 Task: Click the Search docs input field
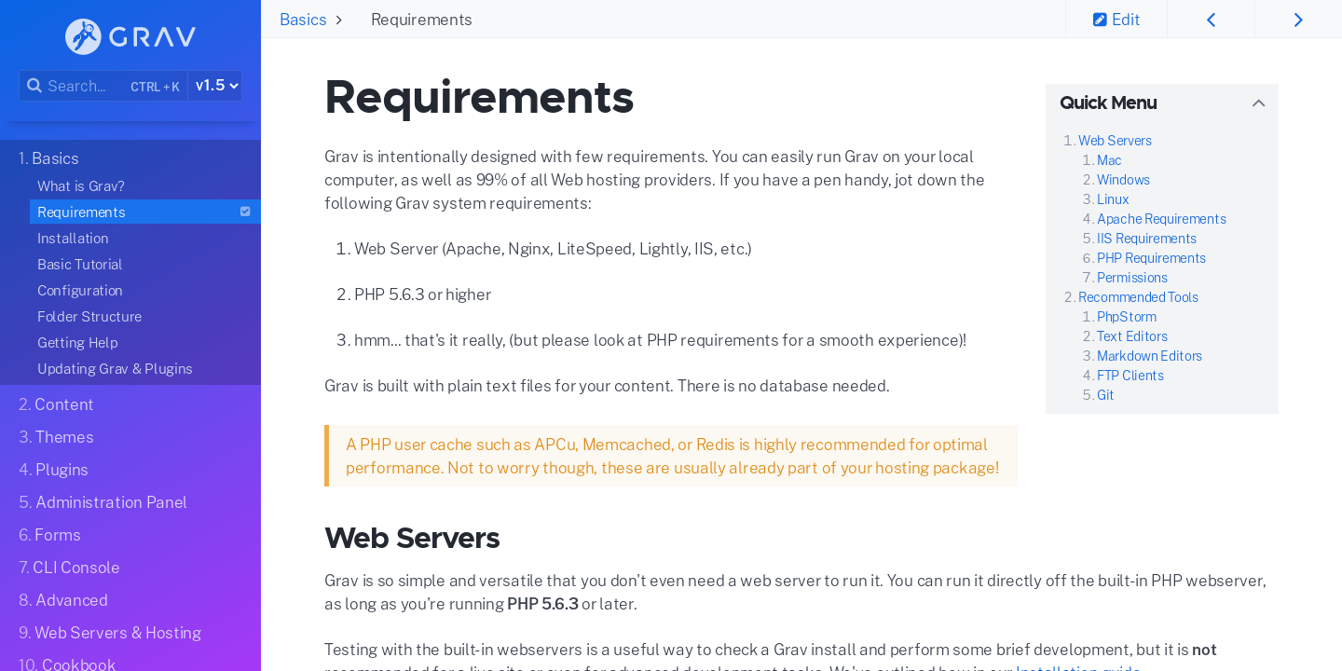click(103, 86)
